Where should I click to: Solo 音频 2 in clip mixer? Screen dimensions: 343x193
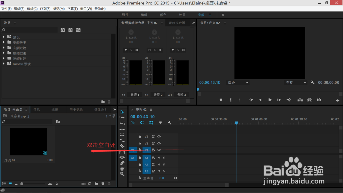pyautogui.click(x=155, y=50)
